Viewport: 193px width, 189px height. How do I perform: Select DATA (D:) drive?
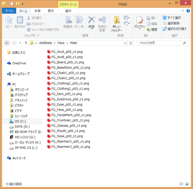pyautogui.click(x=20, y=126)
